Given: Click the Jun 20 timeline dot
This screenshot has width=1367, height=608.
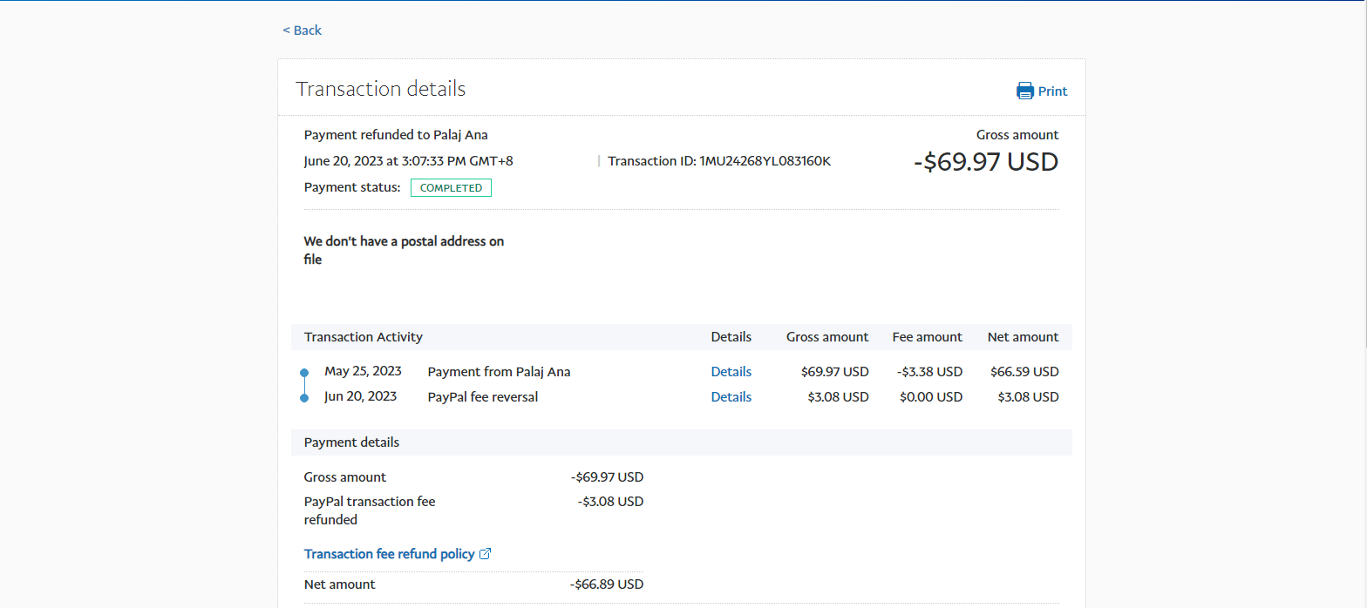Looking at the screenshot, I should 304,398.
